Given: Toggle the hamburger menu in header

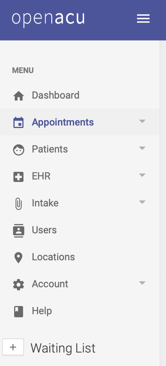Looking at the screenshot, I should click(143, 19).
